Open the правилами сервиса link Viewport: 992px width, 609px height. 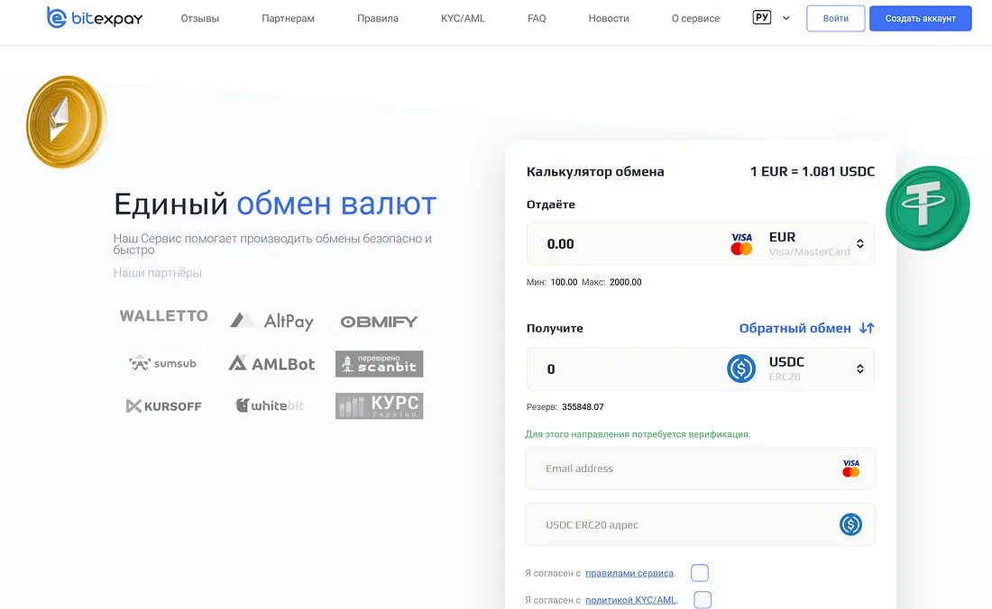pyautogui.click(x=629, y=573)
